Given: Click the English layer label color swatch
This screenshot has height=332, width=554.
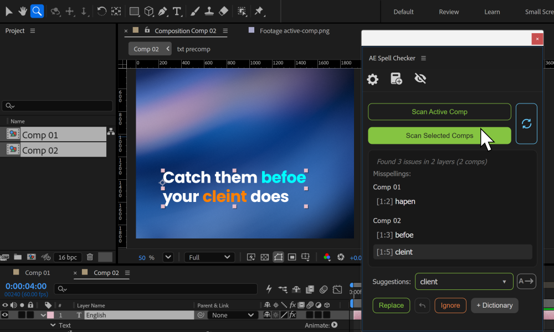Looking at the screenshot, I should [x=50, y=315].
